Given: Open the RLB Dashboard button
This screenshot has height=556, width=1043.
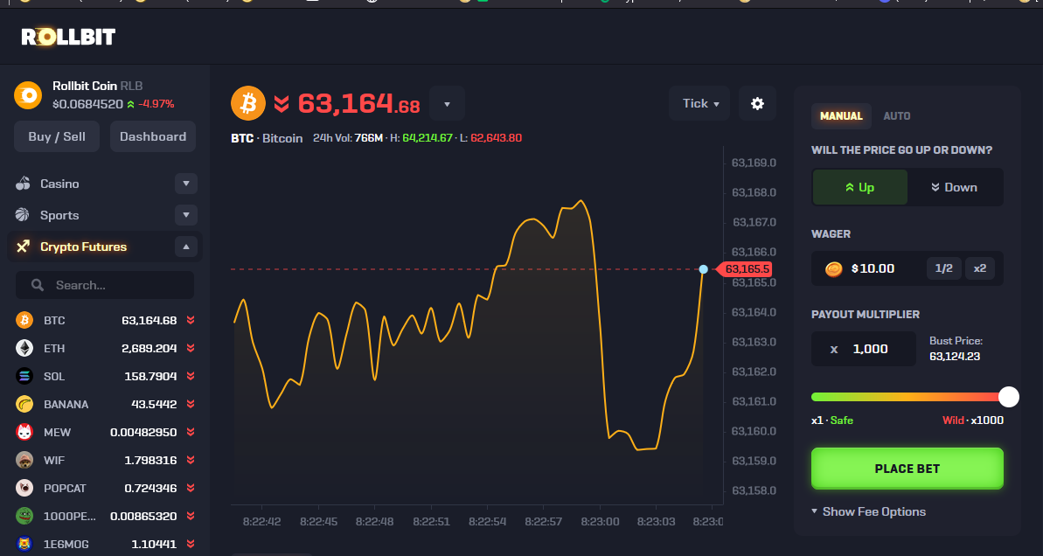Looking at the screenshot, I should point(153,136).
